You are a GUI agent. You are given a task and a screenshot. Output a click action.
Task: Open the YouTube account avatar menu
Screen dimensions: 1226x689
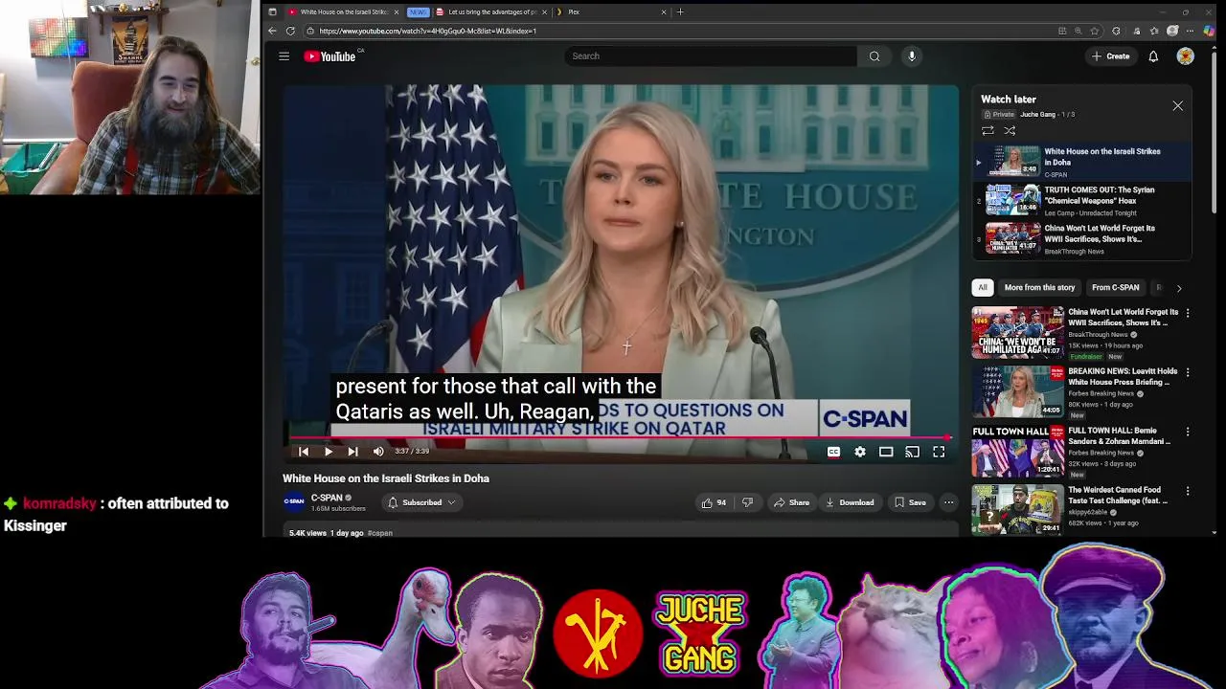coord(1186,56)
